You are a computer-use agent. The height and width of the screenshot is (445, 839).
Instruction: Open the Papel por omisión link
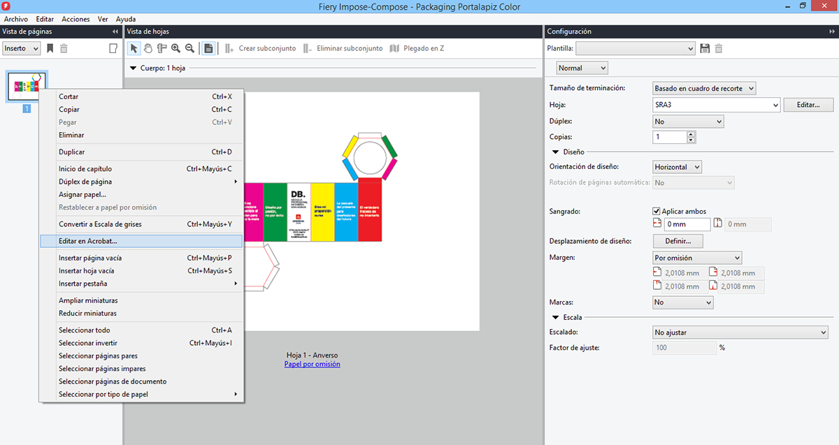(312, 364)
